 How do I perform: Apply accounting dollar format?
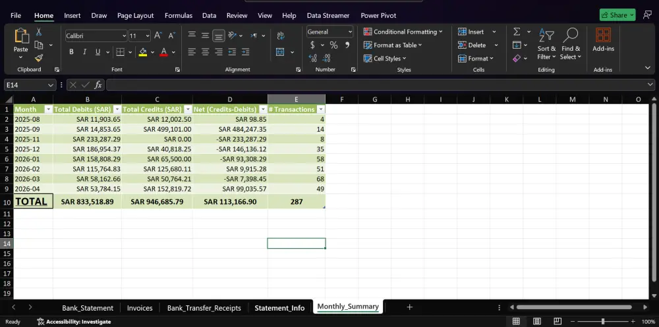(x=312, y=45)
